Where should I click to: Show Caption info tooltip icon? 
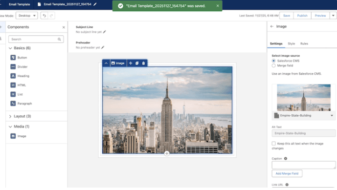tap(286, 159)
